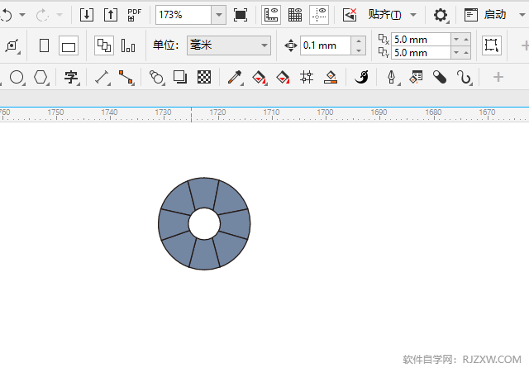Toggle the grid display
This screenshot has height=373, width=529.
[x=295, y=15]
